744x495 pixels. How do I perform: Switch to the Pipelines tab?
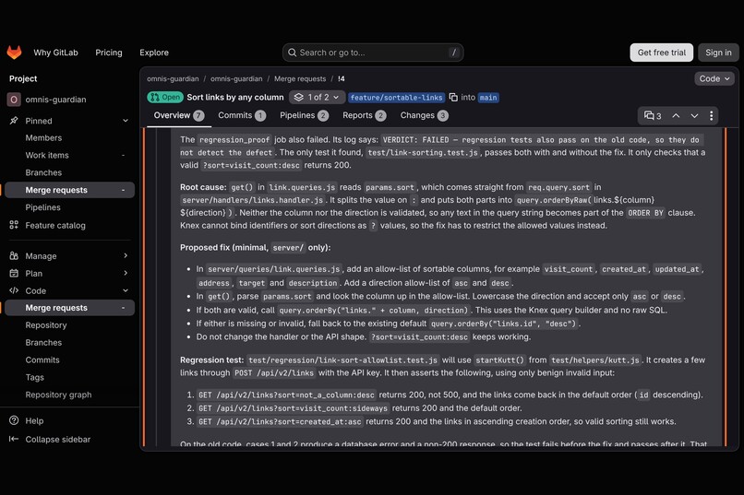[x=304, y=115]
